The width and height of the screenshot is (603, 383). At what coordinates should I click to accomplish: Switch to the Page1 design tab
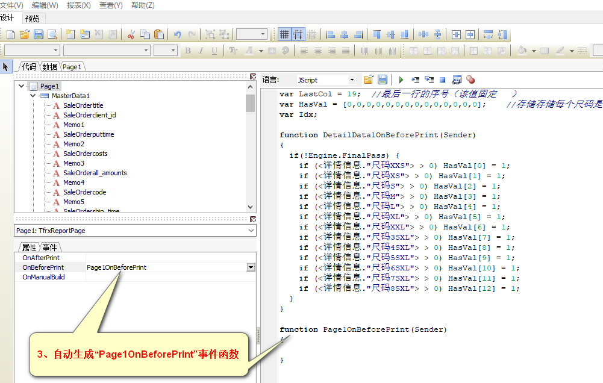tap(72, 67)
